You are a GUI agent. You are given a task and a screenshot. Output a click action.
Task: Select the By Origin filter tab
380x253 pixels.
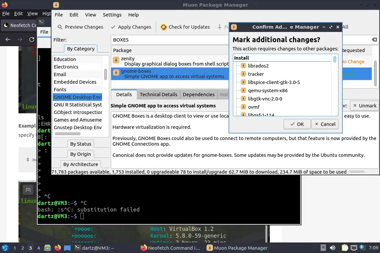pyautogui.click(x=81, y=154)
